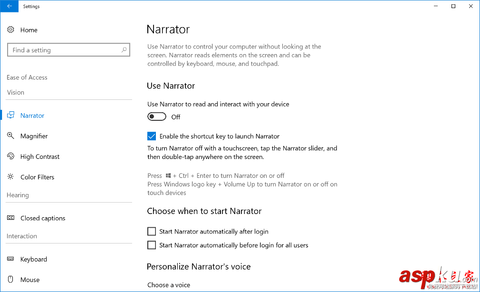
Task: Click the Find a setting search box
Action: [64, 50]
